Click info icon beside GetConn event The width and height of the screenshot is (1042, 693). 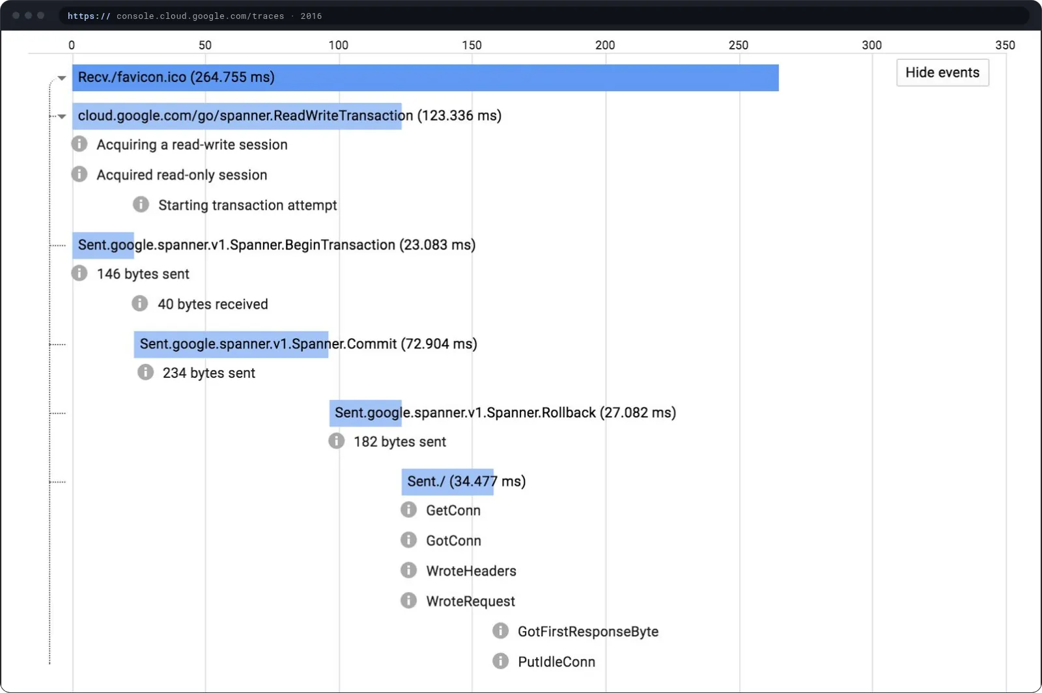coord(408,510)
